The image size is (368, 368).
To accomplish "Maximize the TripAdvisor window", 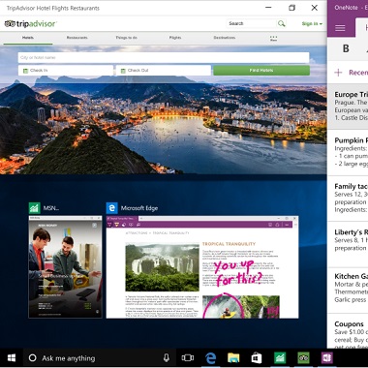I will point(291,8).
